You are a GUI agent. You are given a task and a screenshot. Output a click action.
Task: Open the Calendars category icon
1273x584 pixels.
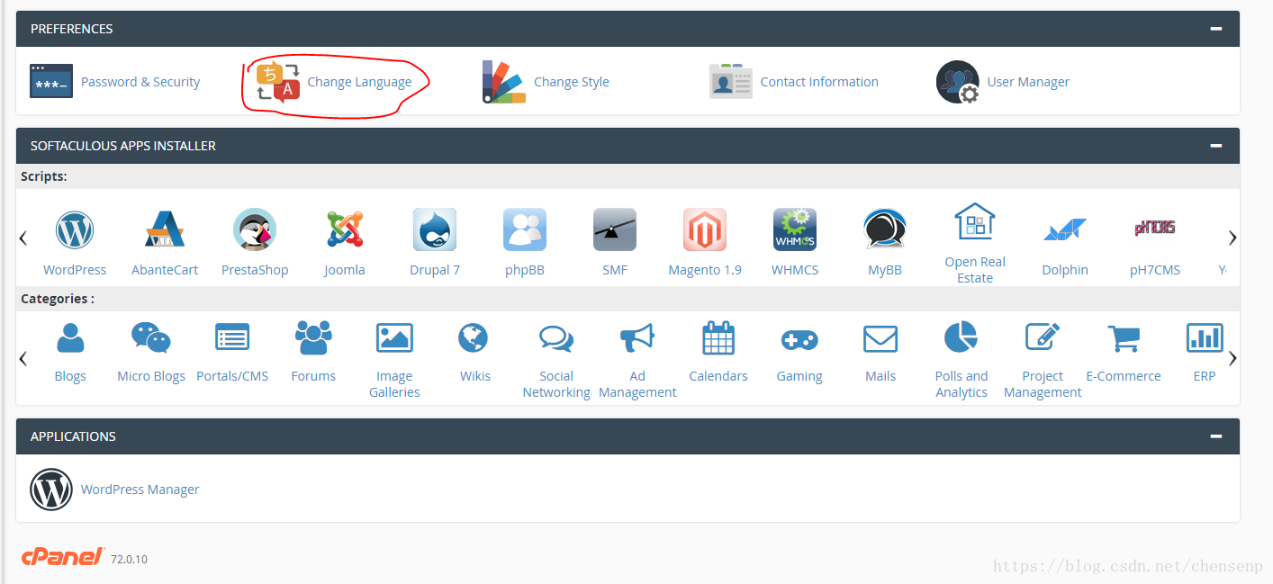(x=718, y=338)
